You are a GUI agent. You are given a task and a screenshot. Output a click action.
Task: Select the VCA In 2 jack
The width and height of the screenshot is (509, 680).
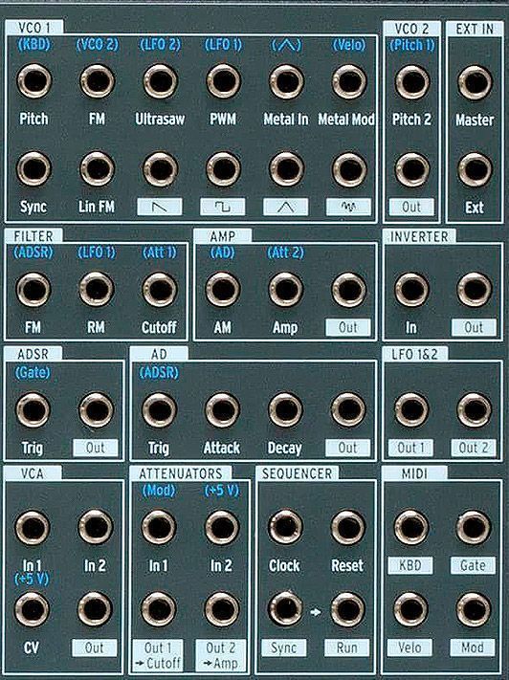(96, 527)
